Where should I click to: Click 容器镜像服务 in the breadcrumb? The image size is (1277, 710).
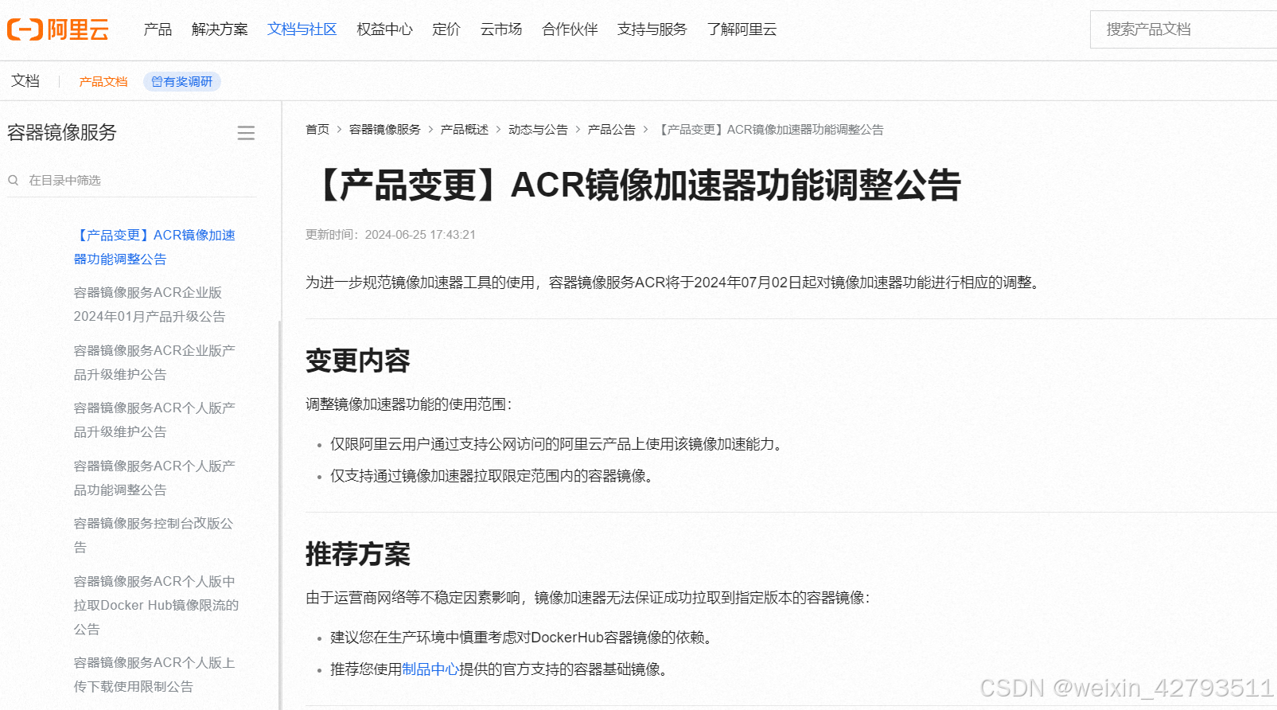tap(385, 130)
